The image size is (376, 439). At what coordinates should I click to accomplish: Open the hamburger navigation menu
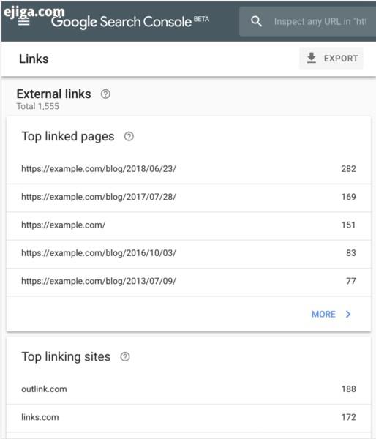[24, 22]
